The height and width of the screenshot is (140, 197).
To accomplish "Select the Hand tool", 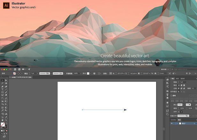I will tap(2, 120).
